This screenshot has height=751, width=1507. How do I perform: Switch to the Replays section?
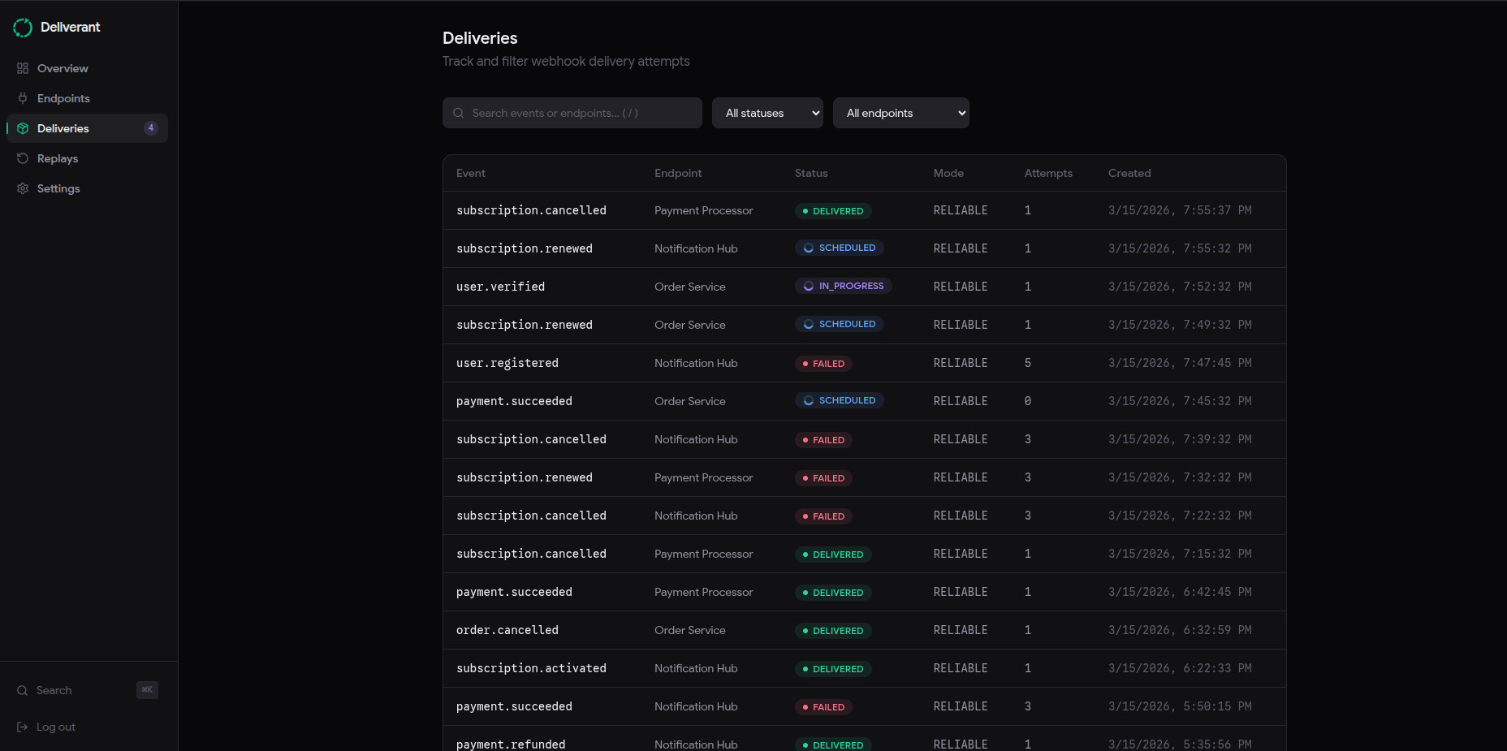point(58,158)
